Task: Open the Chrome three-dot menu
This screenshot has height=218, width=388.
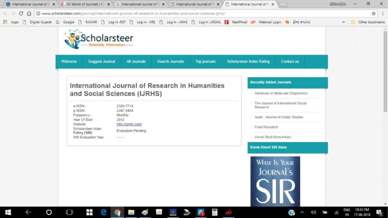Action: pyautogui.click(x=383, y=13)
